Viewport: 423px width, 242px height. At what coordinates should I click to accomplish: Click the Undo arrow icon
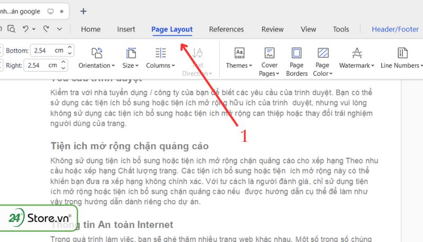(25, 29)
